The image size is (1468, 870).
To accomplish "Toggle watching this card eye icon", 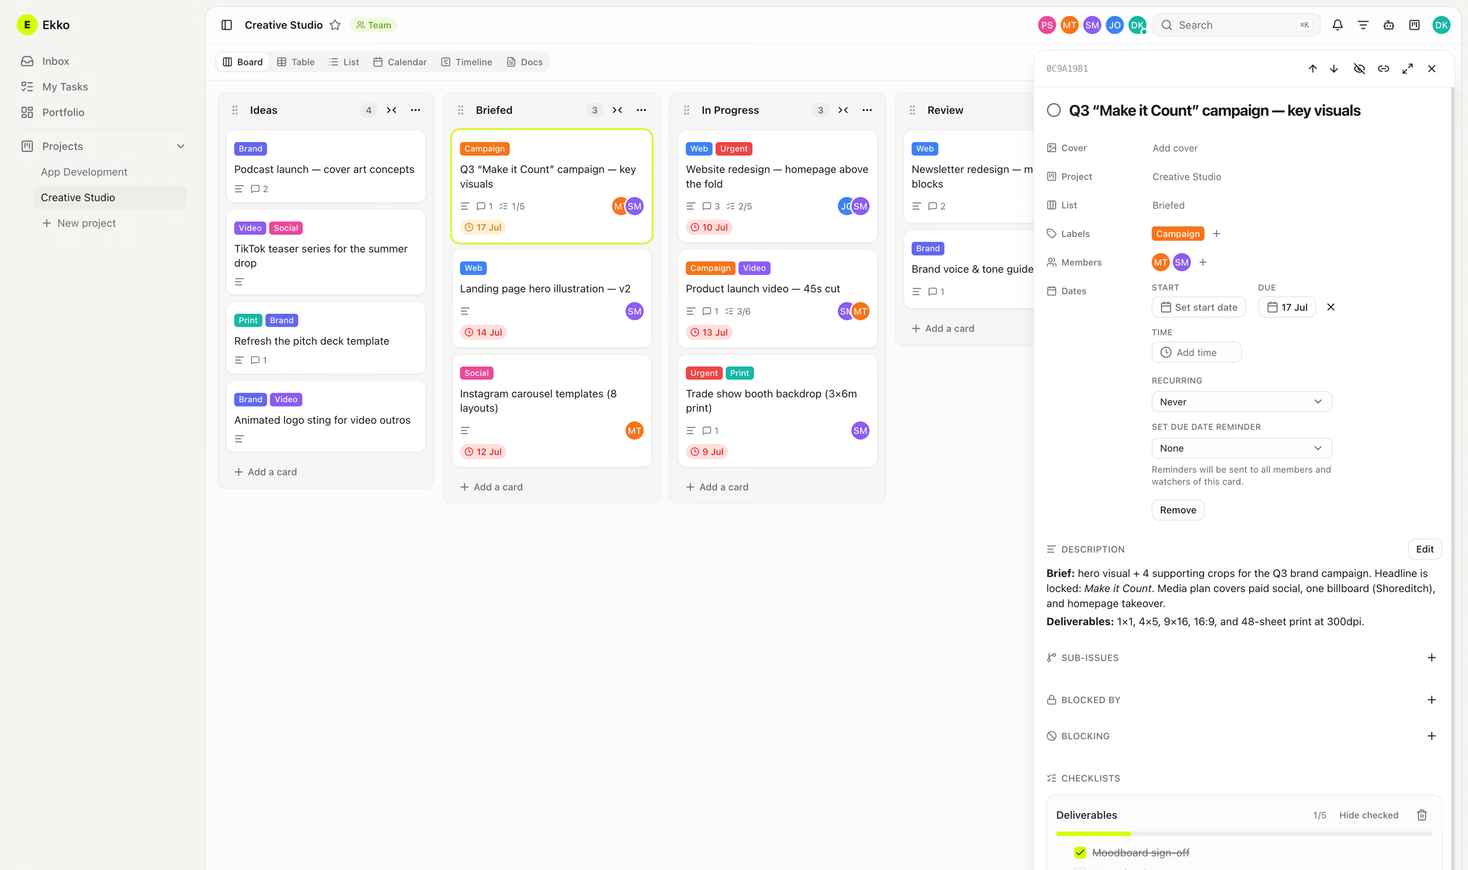I will [1359, 69].
